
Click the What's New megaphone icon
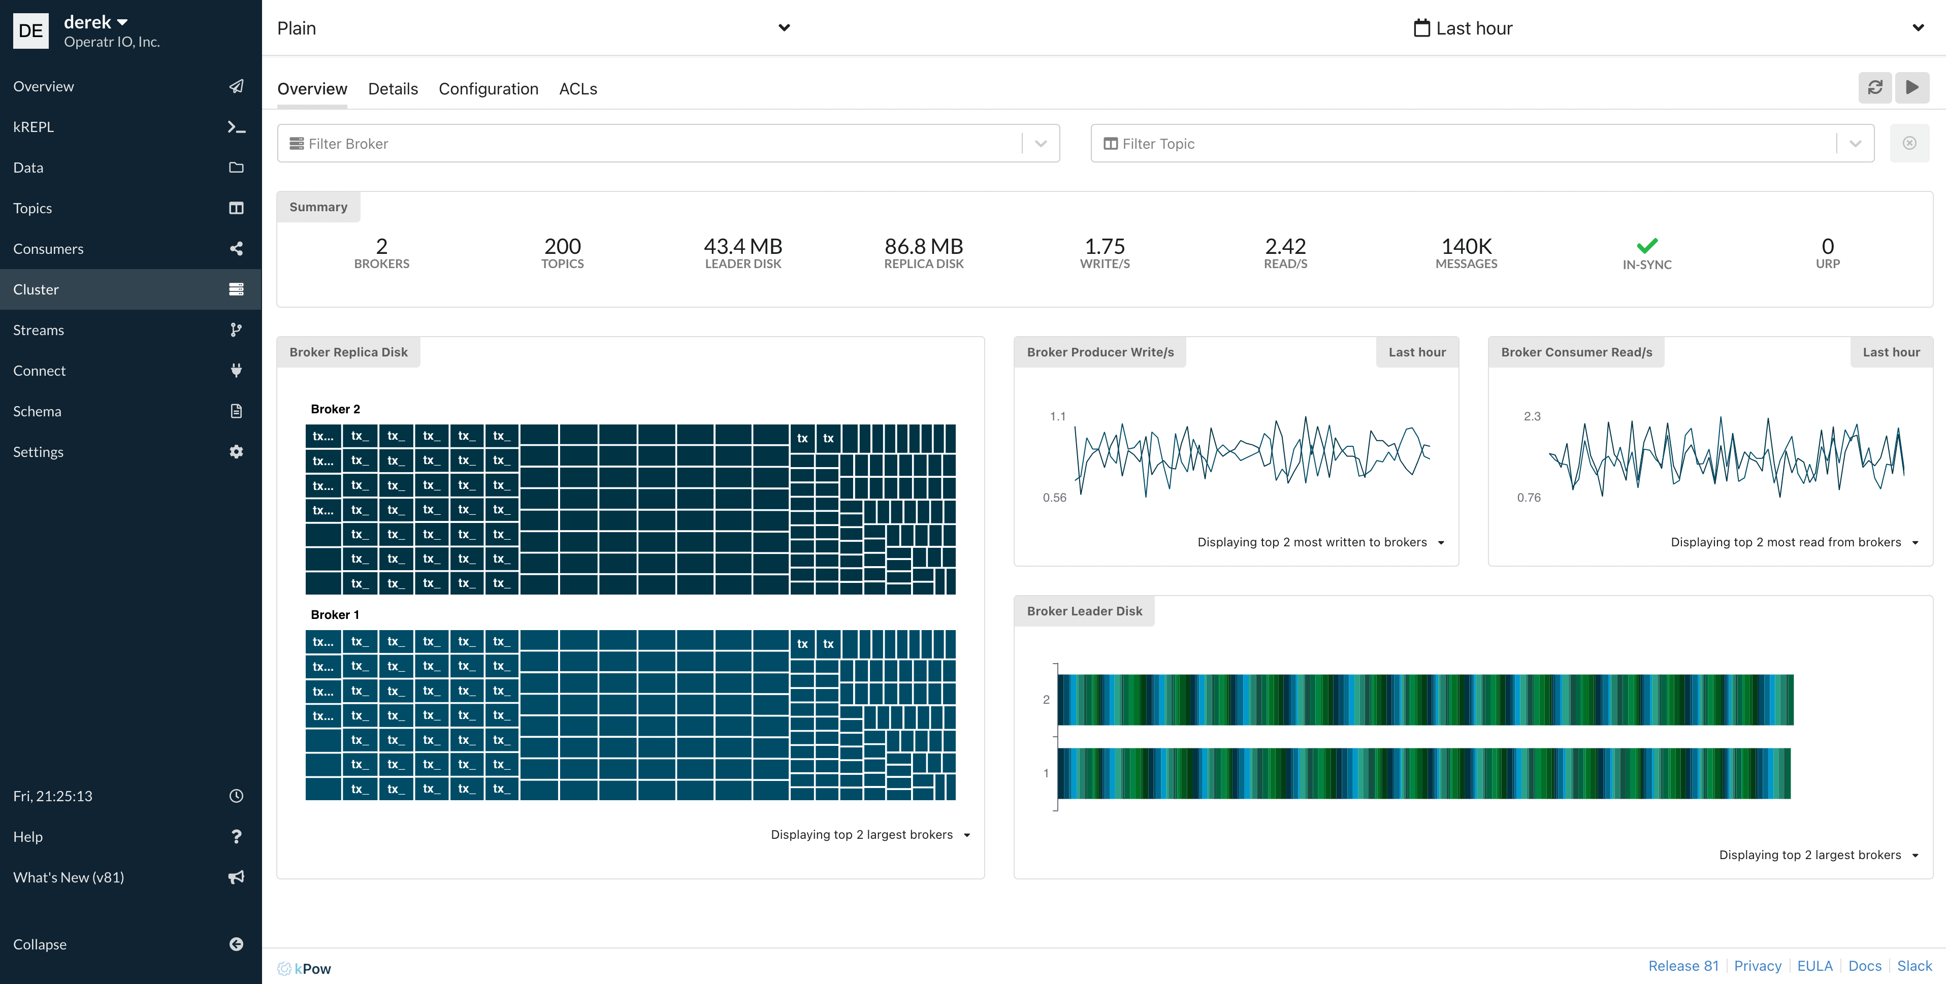(x=236, y=877)
